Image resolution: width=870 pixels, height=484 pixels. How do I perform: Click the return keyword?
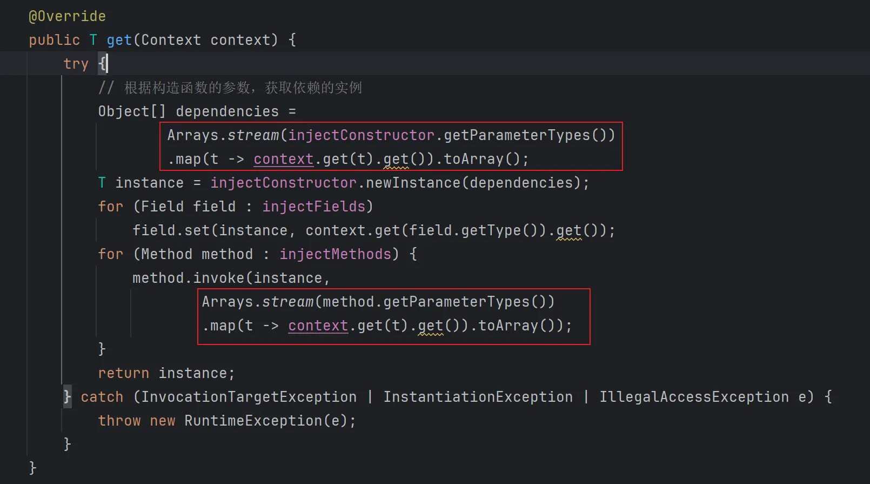pyautogui.click(x=123, y=373)
